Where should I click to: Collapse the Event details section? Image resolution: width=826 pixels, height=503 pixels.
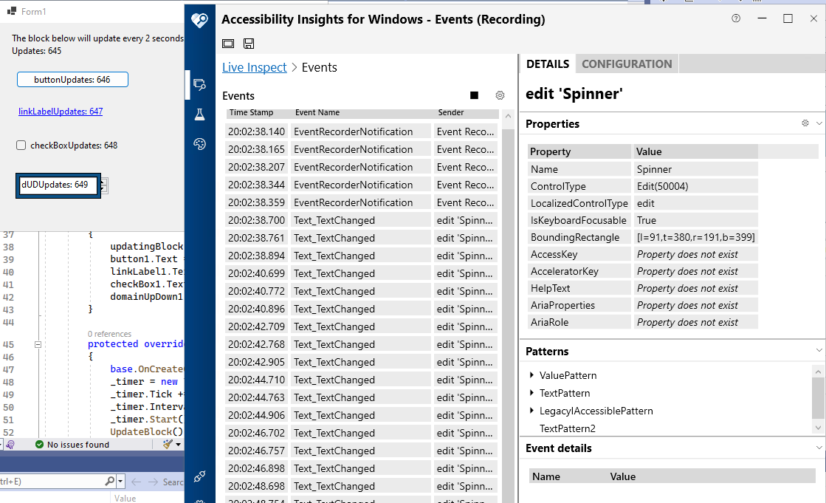[818, 448]
